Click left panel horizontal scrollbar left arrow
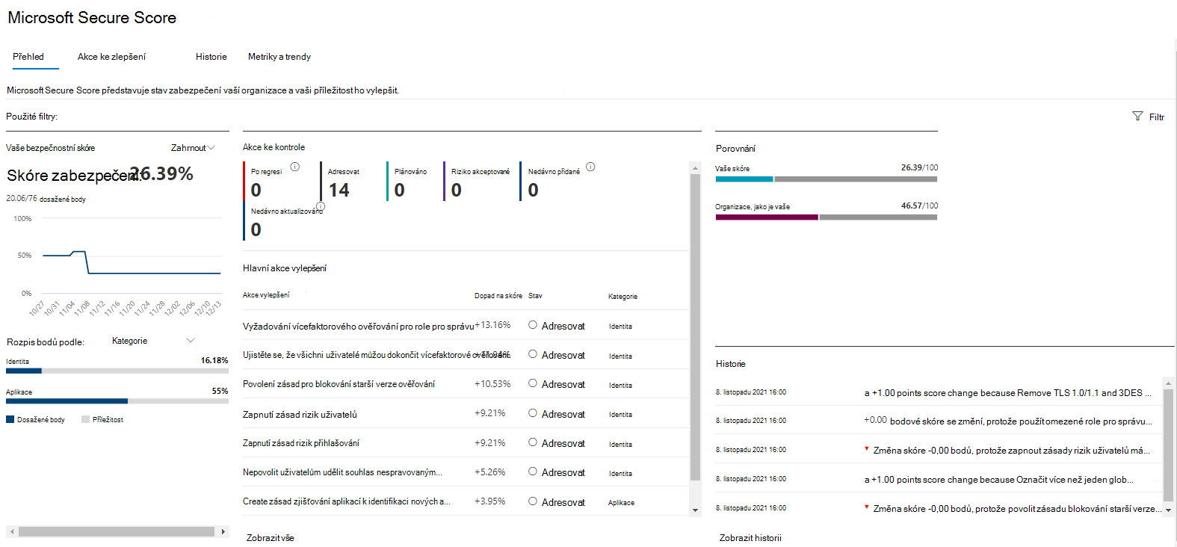The height and width of the screenshot is (547, 1177). click(10, 531)
